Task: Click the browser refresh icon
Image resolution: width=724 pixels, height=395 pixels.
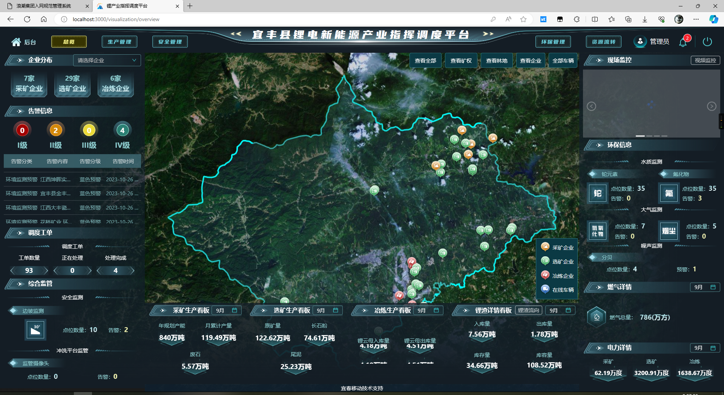Action: tap(27, 19)
